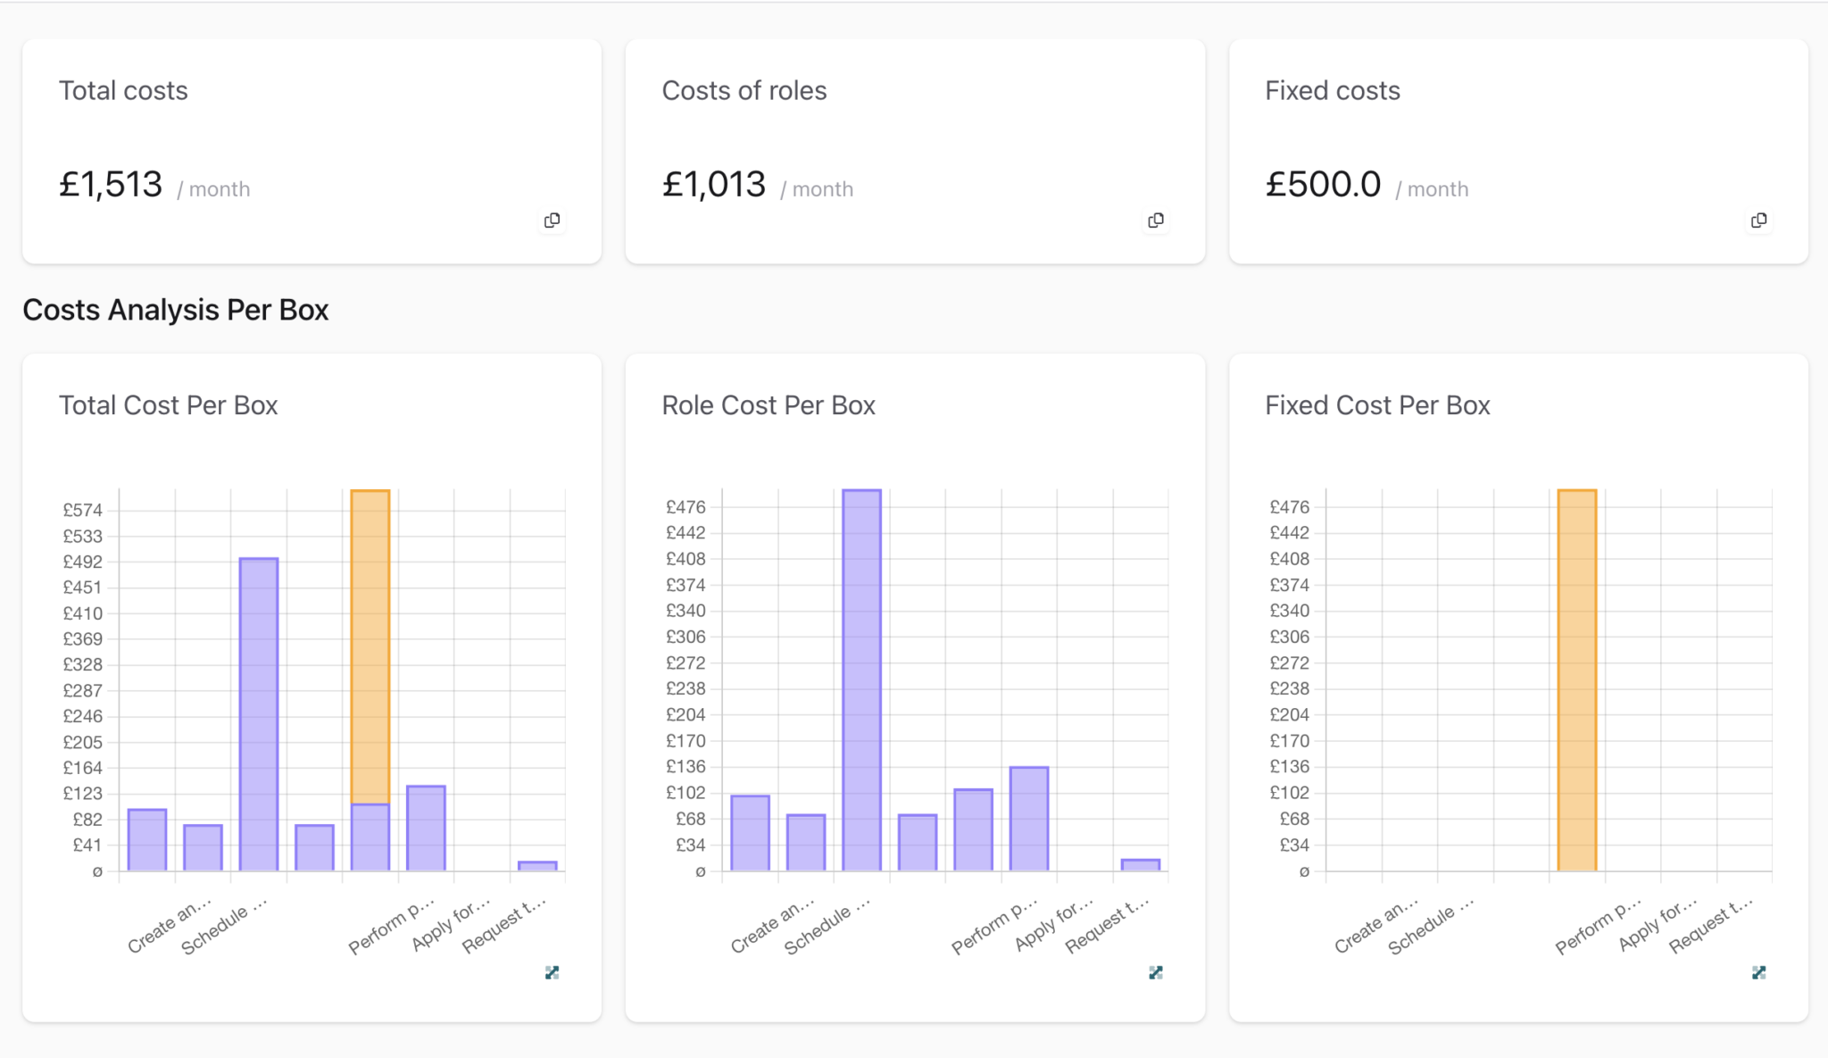The image size is (1828, 1058).
Task: Copy the Costs of roles value
Action: pyautogui.click(x=1155, y=221)
